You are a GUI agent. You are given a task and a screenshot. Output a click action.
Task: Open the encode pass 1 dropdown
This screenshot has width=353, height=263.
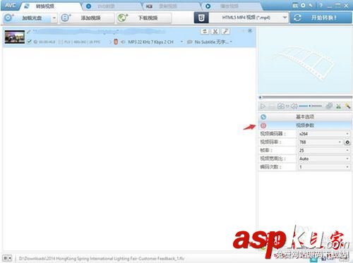324,167
